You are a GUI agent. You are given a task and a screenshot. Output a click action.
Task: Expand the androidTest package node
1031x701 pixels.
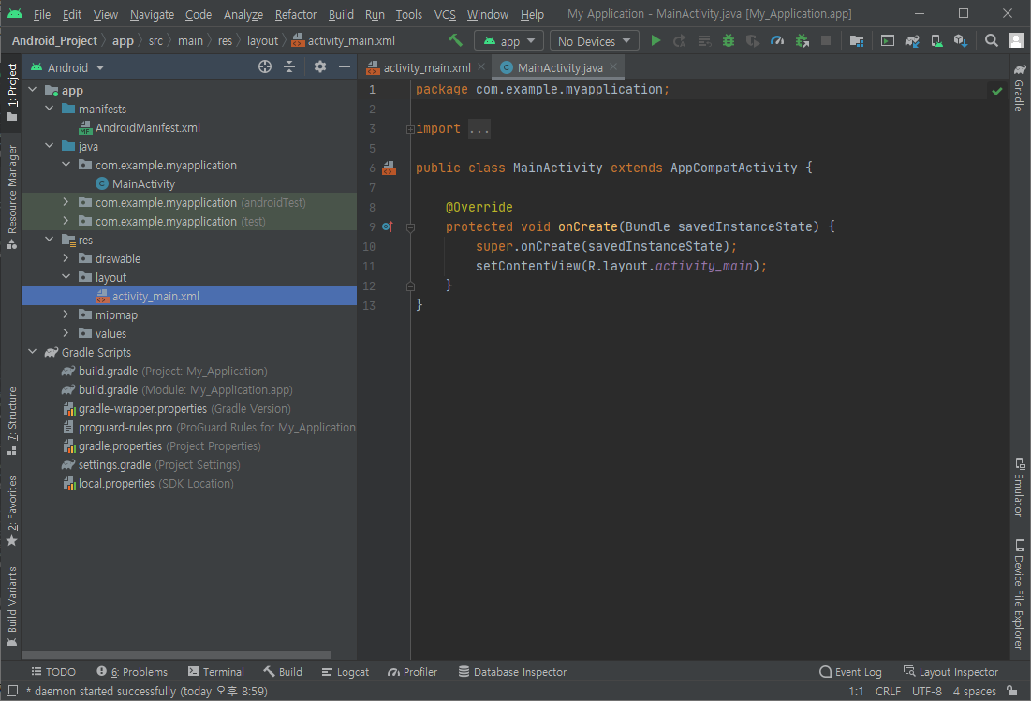pyautogui.click(x=66, y=202)
